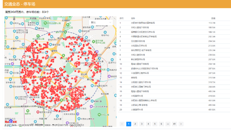Screen dimensions: 231x130
Task: Click the 交通业态 - 停车场 header title
Action: [20, 4]
